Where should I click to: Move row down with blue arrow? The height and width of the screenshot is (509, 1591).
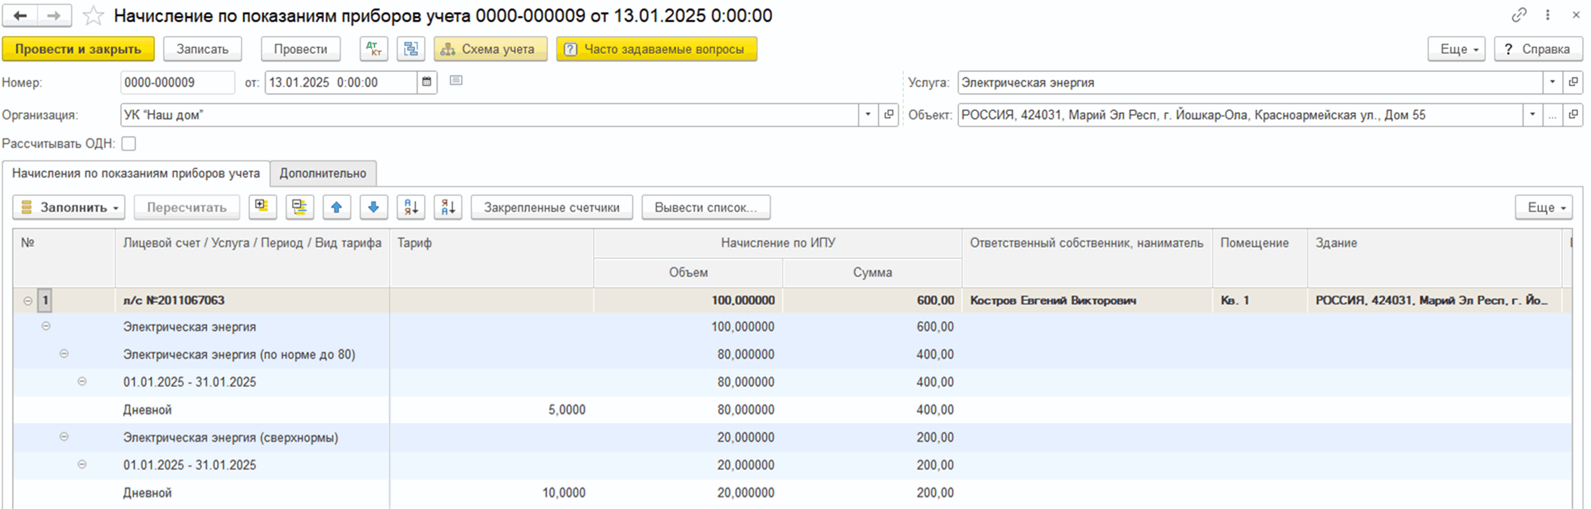(374, 207)
